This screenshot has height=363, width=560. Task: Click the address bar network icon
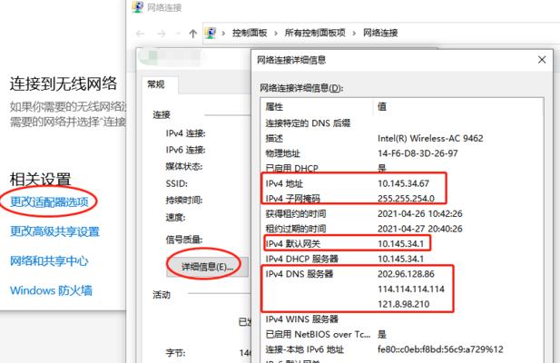[x=211, y=33]
